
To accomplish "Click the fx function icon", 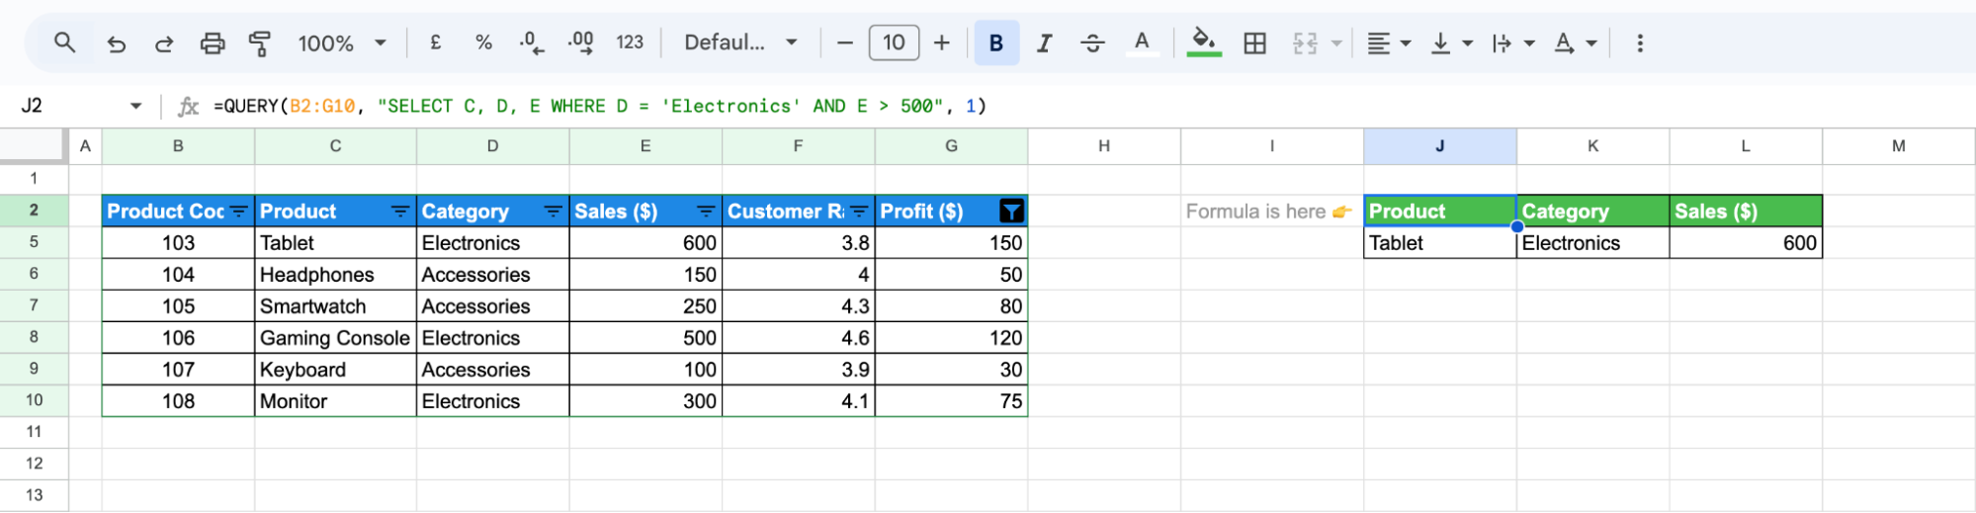I will pyautogui.click(x=188, y=106).
